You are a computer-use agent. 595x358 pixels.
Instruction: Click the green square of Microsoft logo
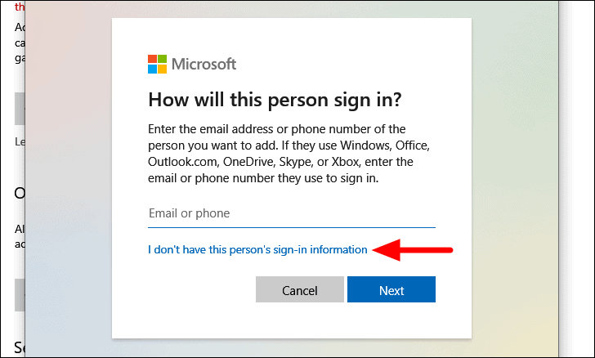point(162,59)
